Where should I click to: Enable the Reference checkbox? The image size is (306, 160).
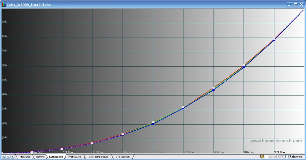tap(287, 156)
